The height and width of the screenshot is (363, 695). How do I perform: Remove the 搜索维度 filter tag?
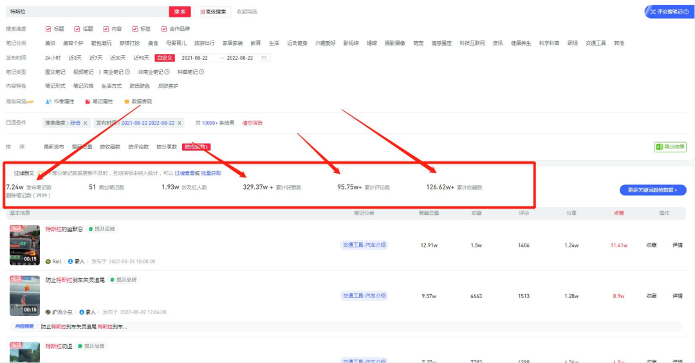(86, 123)
